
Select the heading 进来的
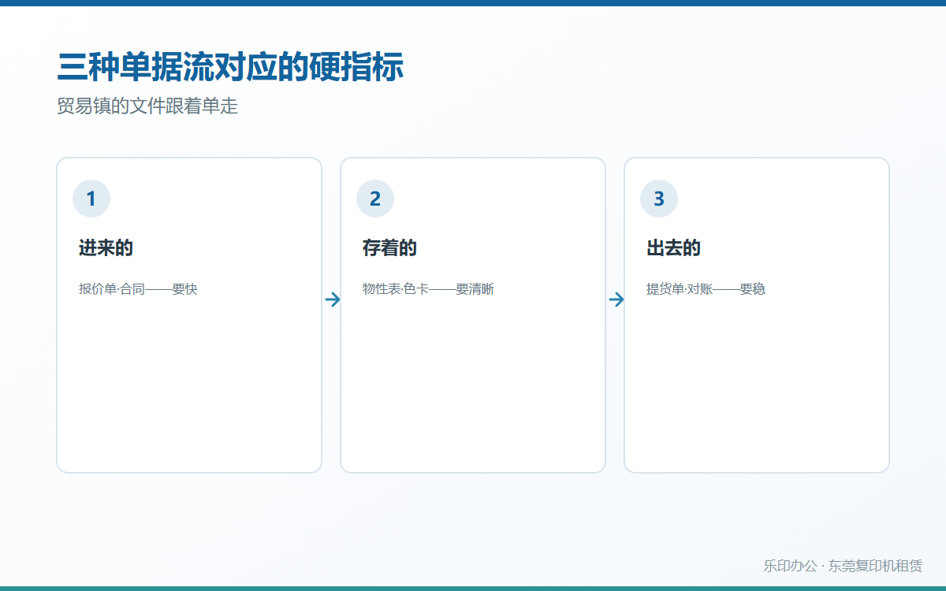click(106, 248)
